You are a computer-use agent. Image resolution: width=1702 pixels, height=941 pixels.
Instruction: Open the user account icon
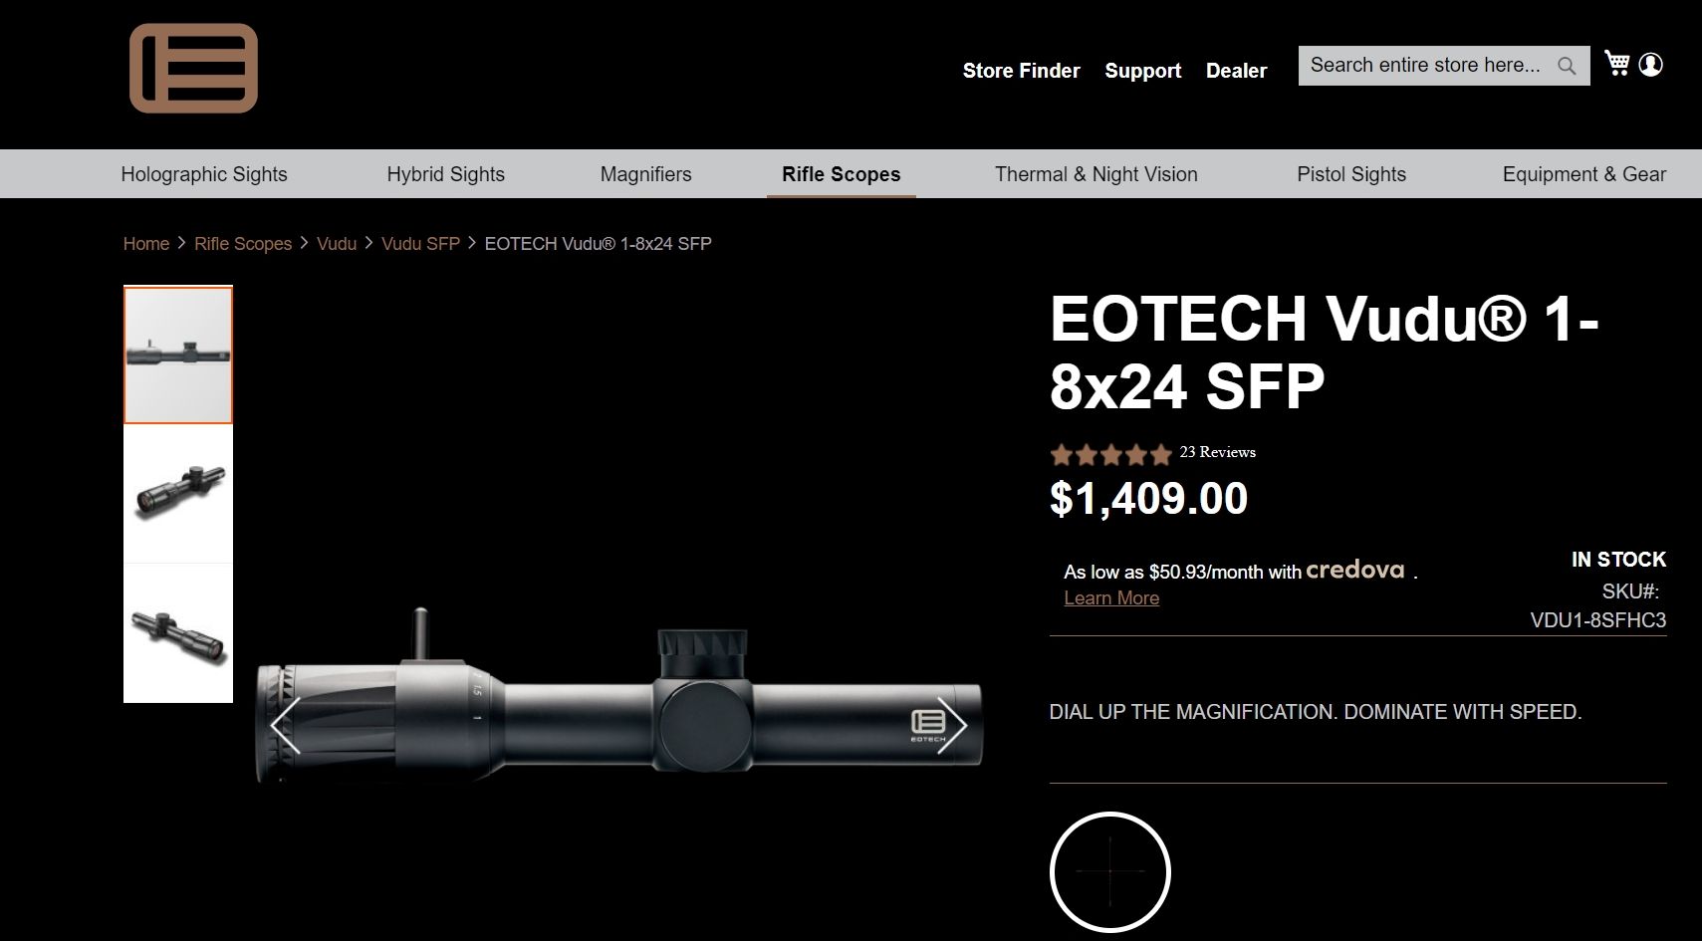(1650, 64)
